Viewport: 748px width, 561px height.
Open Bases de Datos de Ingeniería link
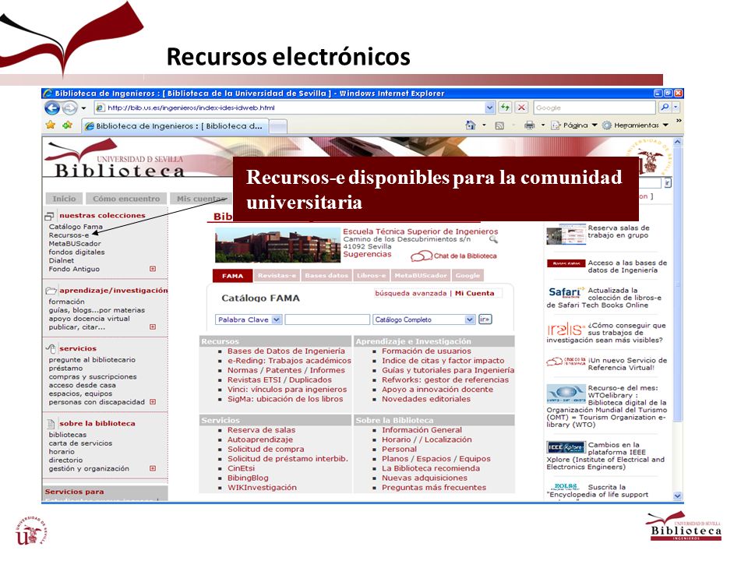(286, 351)
